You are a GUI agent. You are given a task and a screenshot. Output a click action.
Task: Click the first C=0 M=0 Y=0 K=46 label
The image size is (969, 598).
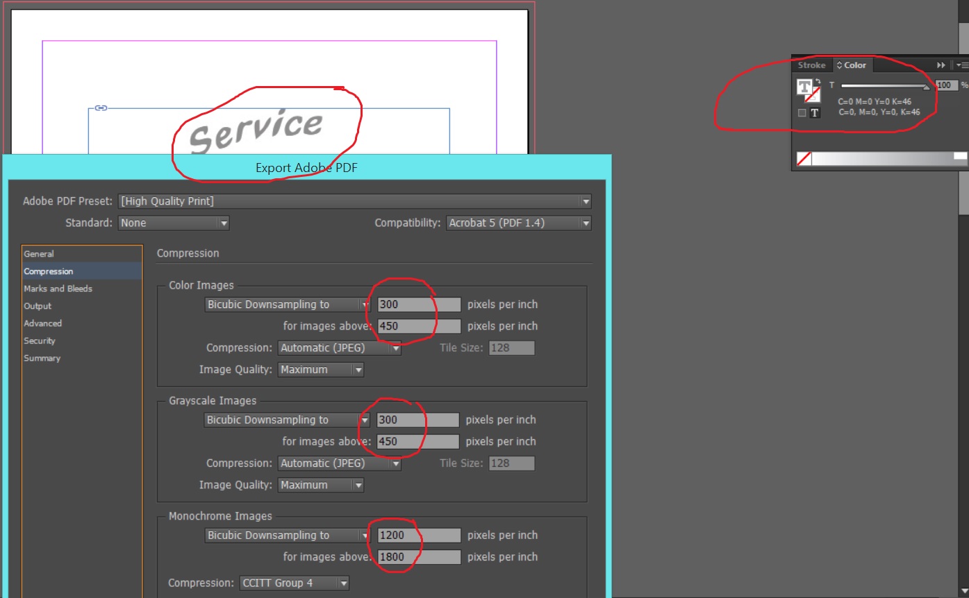pyautogui.click(x=875, y=102)
